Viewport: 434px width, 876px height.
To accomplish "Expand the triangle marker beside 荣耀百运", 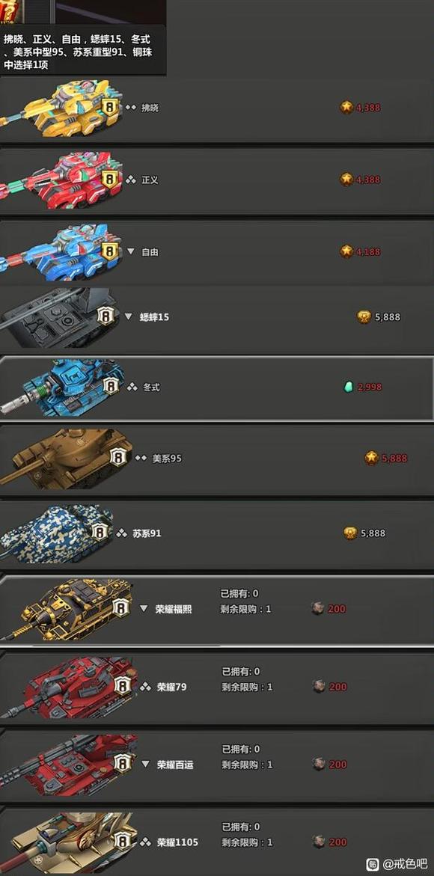I will (146, 764).
